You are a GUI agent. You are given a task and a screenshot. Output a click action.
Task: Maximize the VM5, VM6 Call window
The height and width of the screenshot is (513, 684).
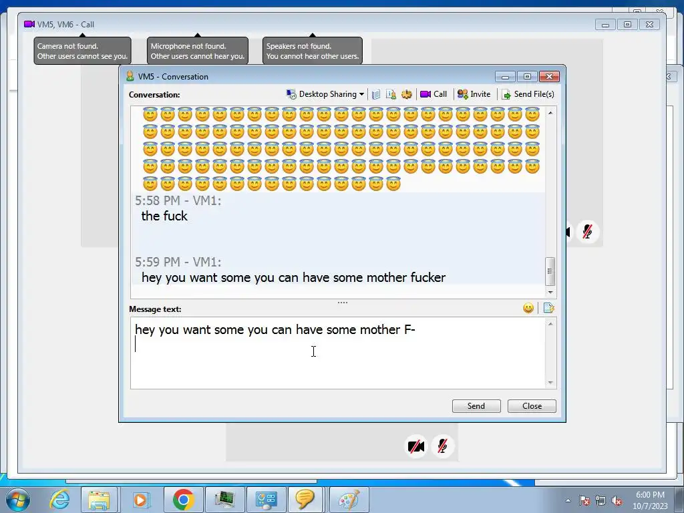tap(627, 25)
